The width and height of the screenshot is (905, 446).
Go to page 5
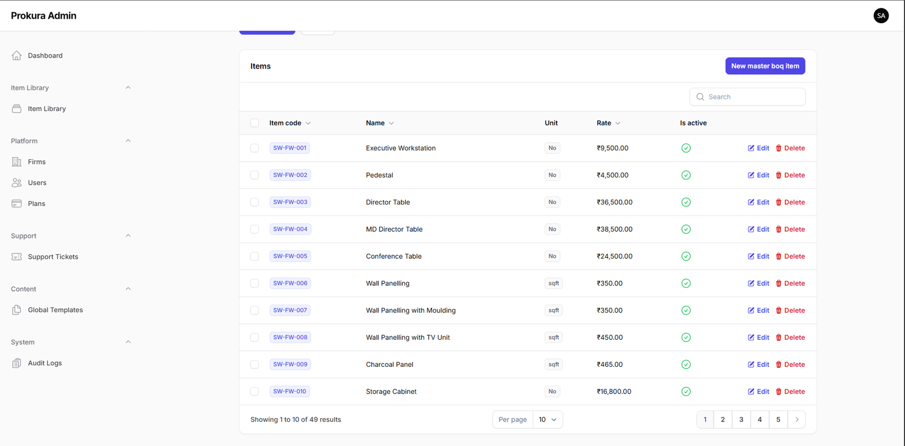778,419
